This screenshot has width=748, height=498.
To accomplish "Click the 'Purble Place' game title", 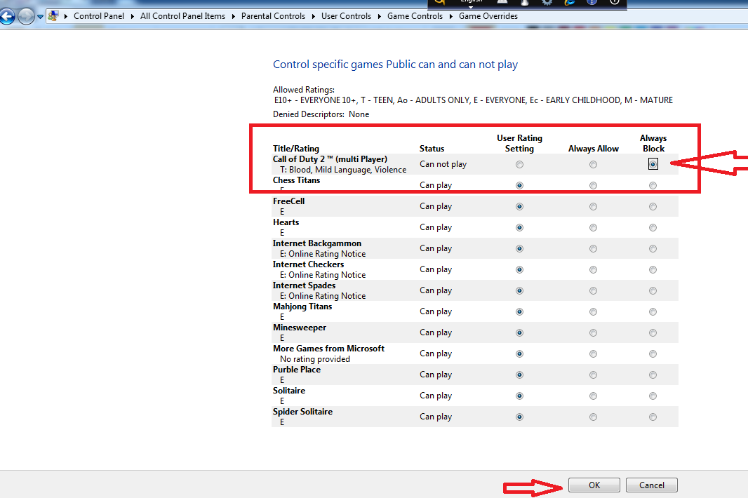I will point(297,369).
